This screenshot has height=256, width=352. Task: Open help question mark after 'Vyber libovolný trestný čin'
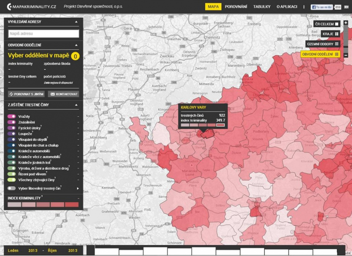[x=61, y=187]
